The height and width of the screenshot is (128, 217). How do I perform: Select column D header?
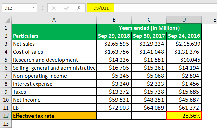[x=184, y=20]
